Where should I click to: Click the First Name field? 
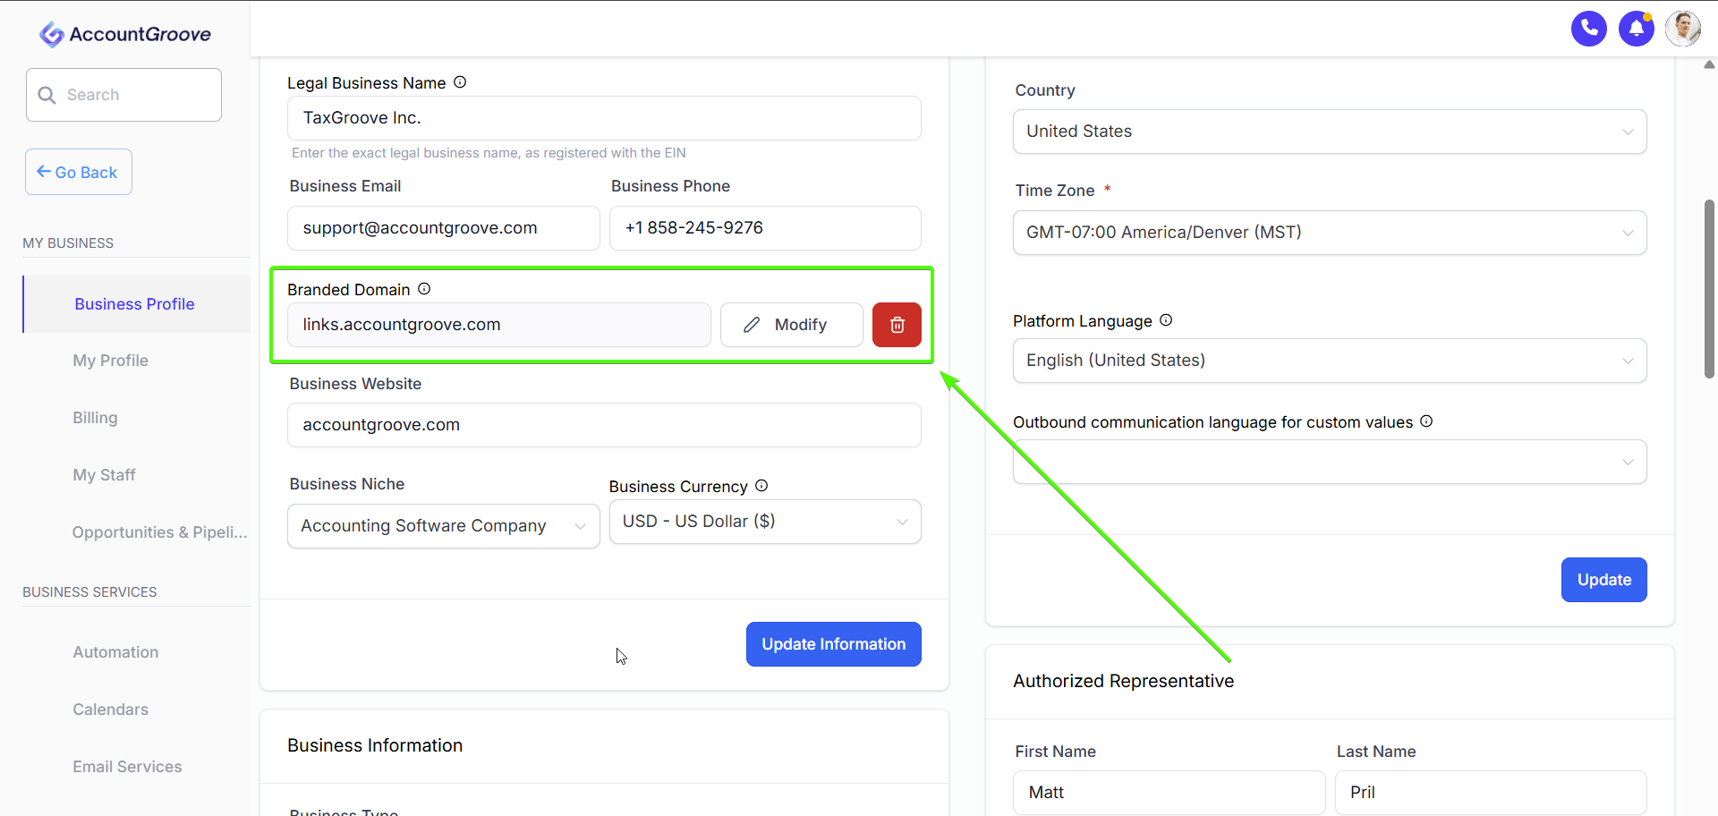(1169, 793)
